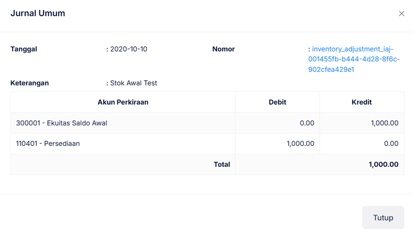Viewport: 413px width, 236px height.
Task: Click the bold total amount 1,000.00
Action: [383, 165]
